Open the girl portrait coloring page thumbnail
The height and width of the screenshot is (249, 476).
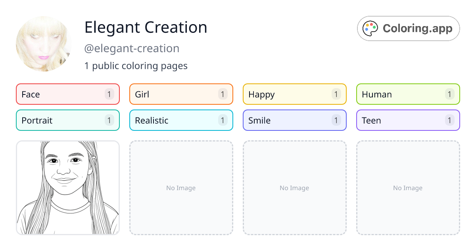pos(68,188)
